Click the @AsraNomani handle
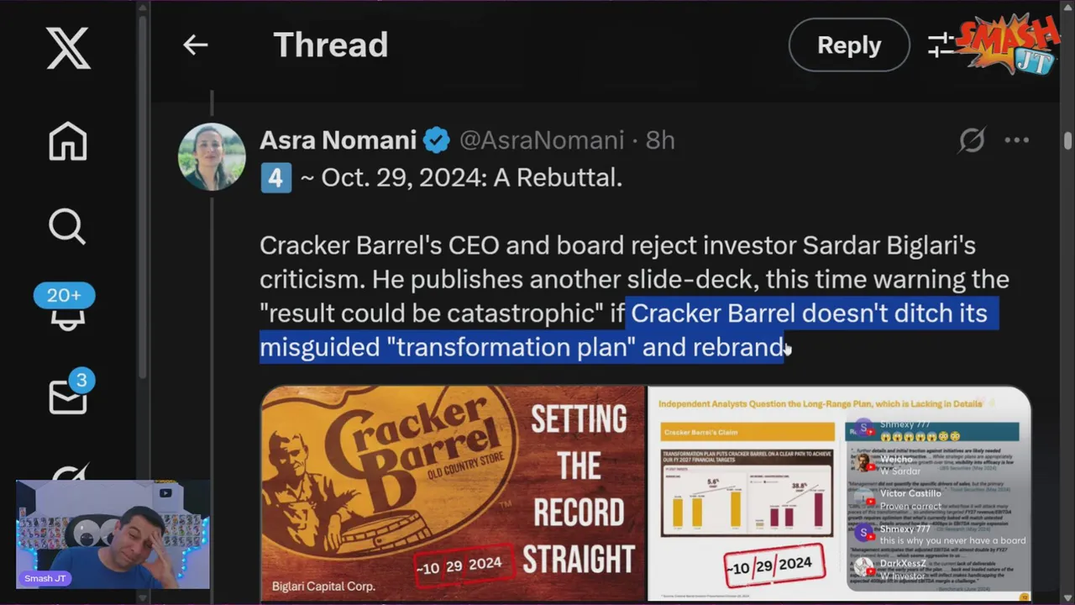Screen dimensions: 1075x605 point(542,140)
